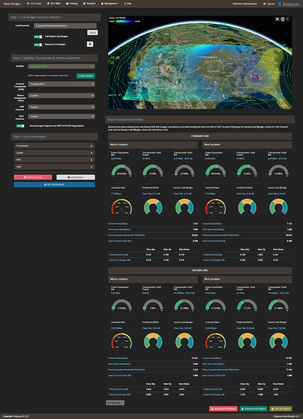Click the grid icon beside Network Link Budget

click(x=90, y=44)
